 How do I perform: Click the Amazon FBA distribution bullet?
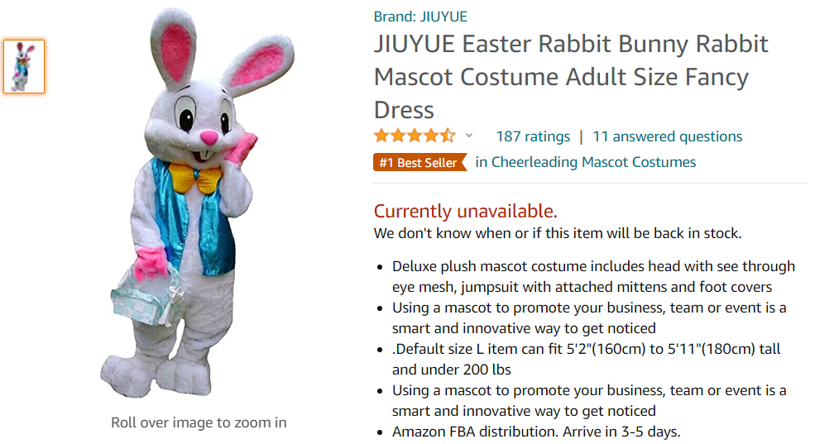tap(535, 432)
